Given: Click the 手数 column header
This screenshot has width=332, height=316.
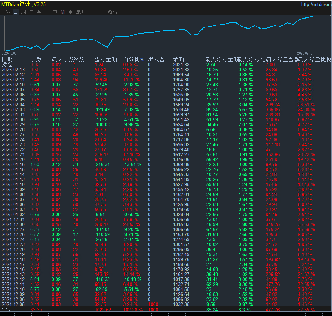Looking at the screenshot, I should tap(36, 59).
